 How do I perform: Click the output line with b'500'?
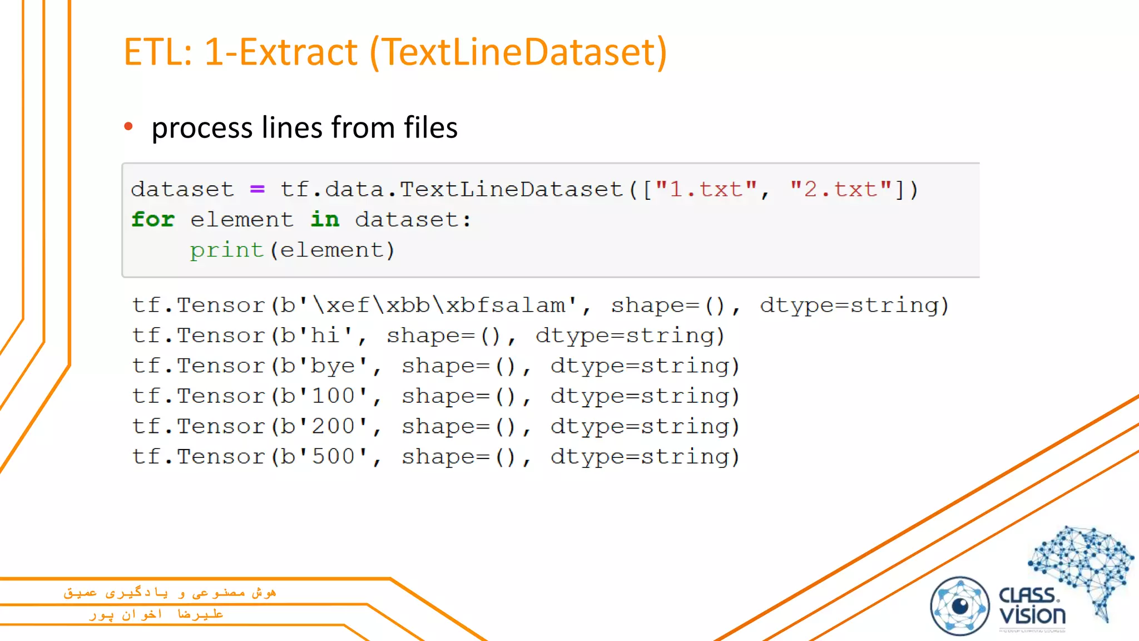tap(435, 457)
